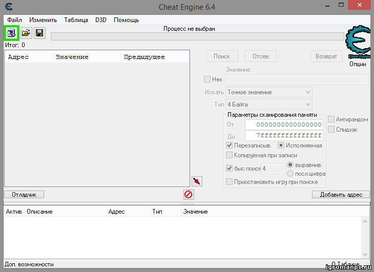
Task: Focus the fast scan alignment field
Action: click(273, 169)
